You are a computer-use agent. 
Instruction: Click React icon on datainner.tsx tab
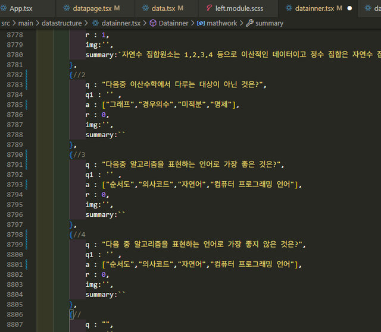click(x=289, y=8)
